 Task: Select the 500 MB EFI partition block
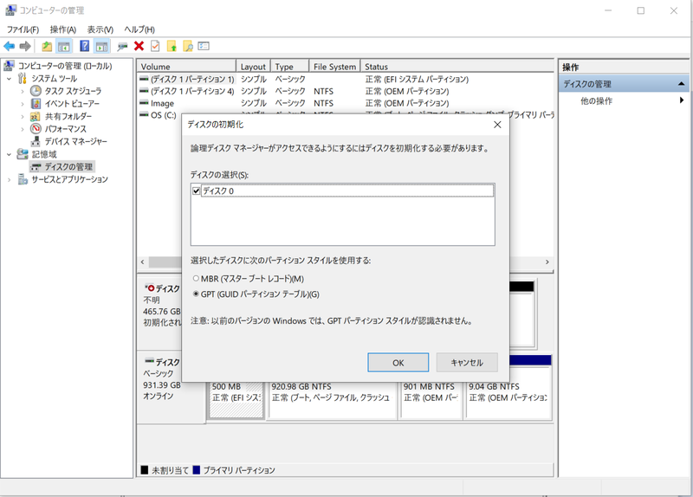(236, 399)
